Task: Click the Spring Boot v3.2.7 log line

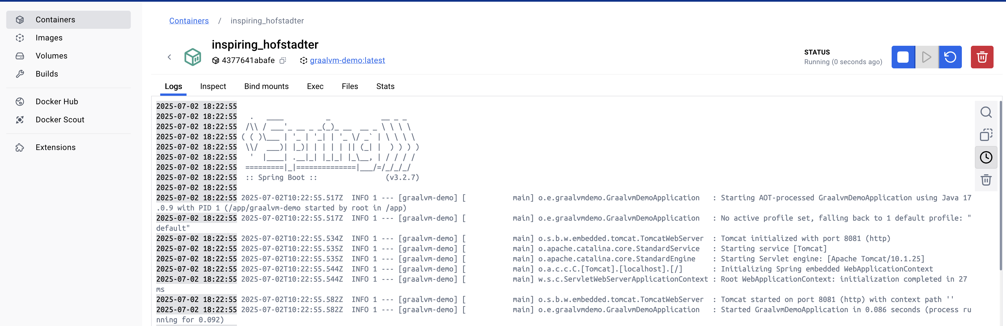Action: 332,177
